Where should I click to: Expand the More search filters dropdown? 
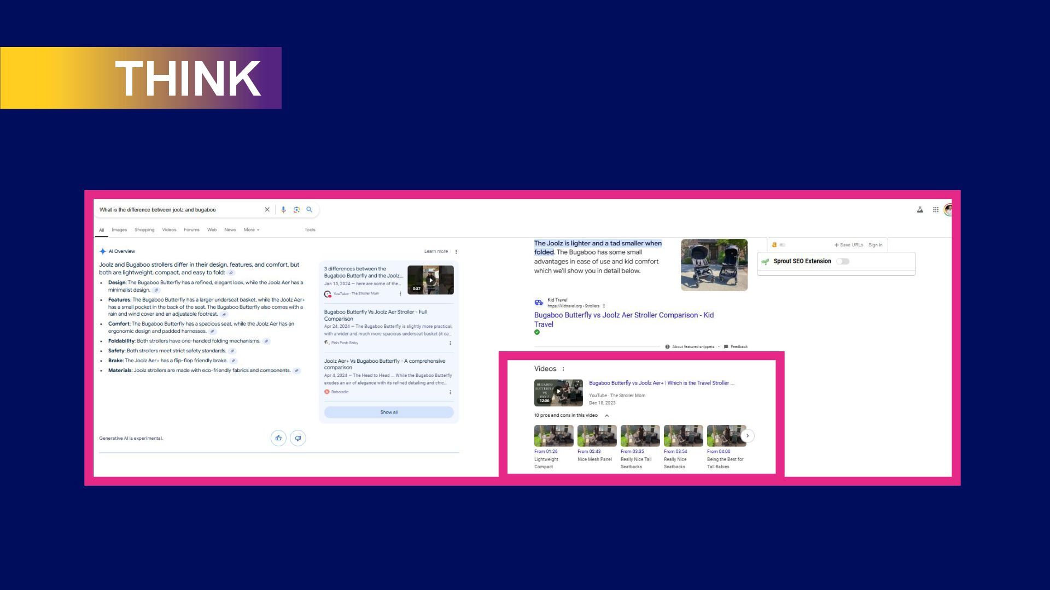pos(252,230)
